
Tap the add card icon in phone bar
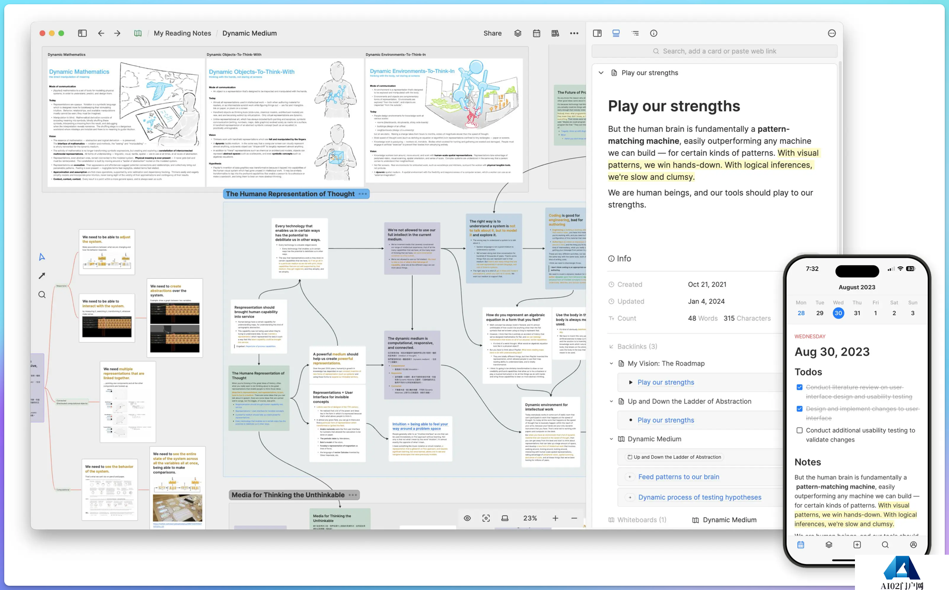point(857,545)
